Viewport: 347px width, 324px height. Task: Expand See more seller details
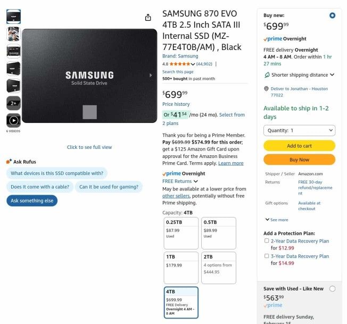point(277,220)
